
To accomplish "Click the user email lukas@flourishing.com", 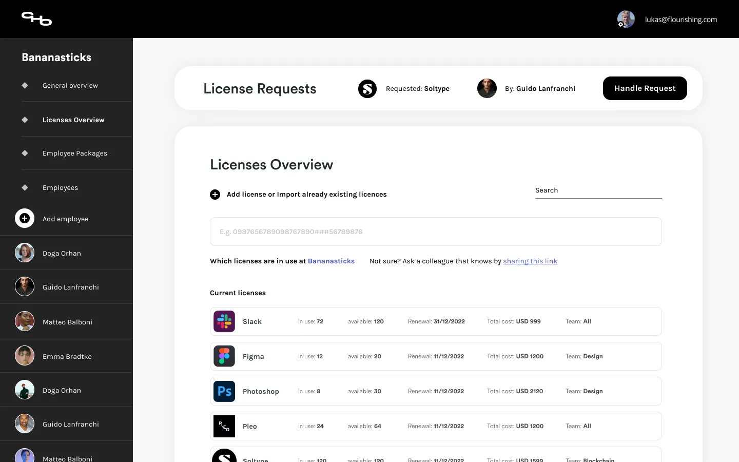I will tap(681, 20).
